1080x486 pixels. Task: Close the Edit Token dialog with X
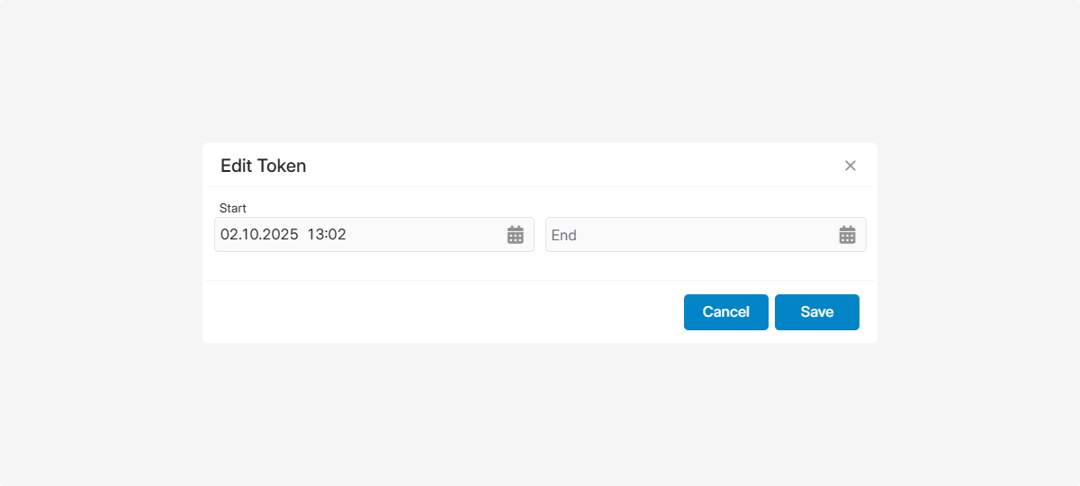[x=850, y=166]
